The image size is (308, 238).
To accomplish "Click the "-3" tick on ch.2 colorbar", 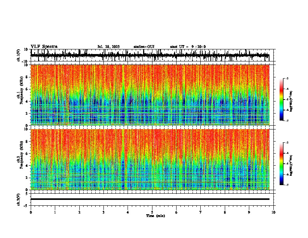I will tap(287, 143).
